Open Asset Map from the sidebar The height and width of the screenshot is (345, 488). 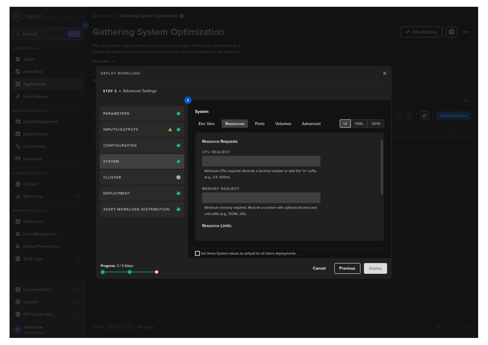pos(32,72)
